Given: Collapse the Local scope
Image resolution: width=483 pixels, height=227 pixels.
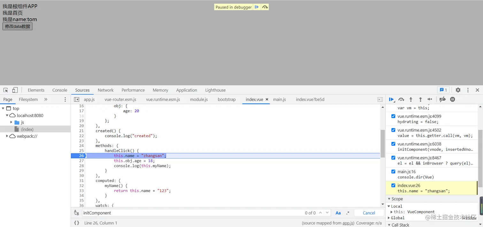Looking at the screenshot, I should (389, 206).
